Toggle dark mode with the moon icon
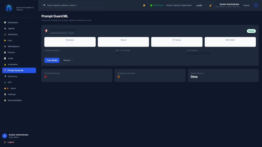 pyautogui.click(x=210, y=5)
